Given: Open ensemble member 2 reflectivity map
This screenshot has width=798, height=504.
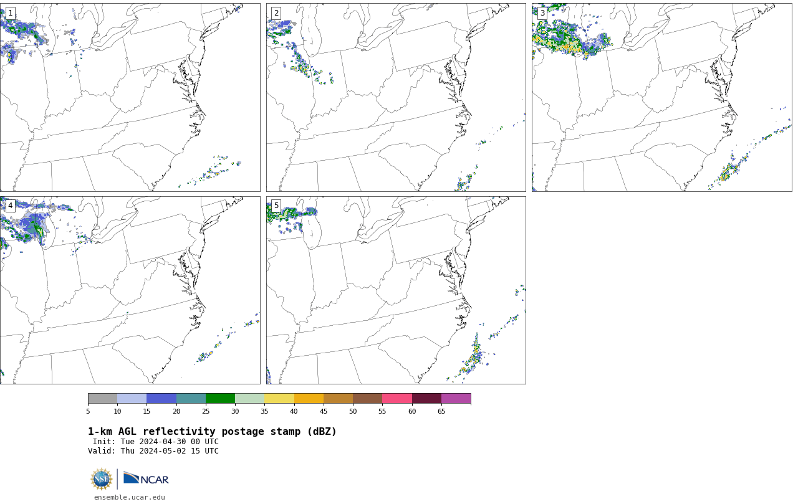Looking at the screenshot, I should (396, 97).
